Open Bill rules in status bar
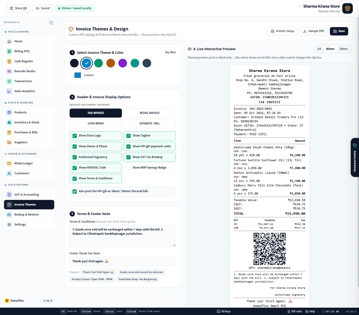 coord(295,311)
